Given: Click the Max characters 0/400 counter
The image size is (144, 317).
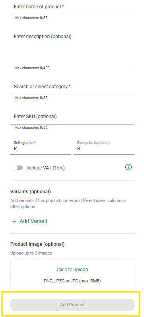Looking at the screenshot, I should pyautogui.click(x=32, y=68).
